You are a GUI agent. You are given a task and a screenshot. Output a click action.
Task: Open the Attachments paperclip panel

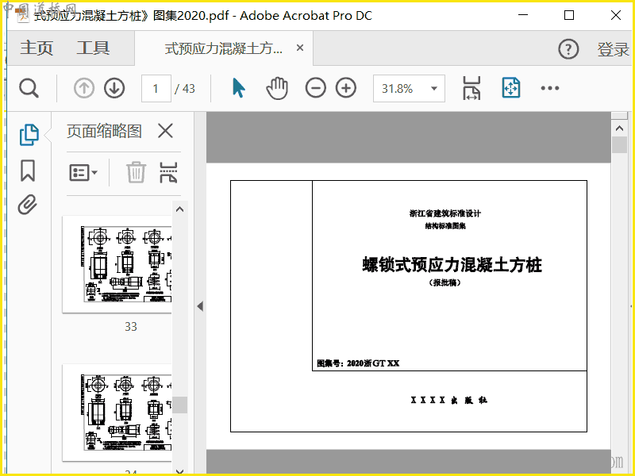pos(28,205)
